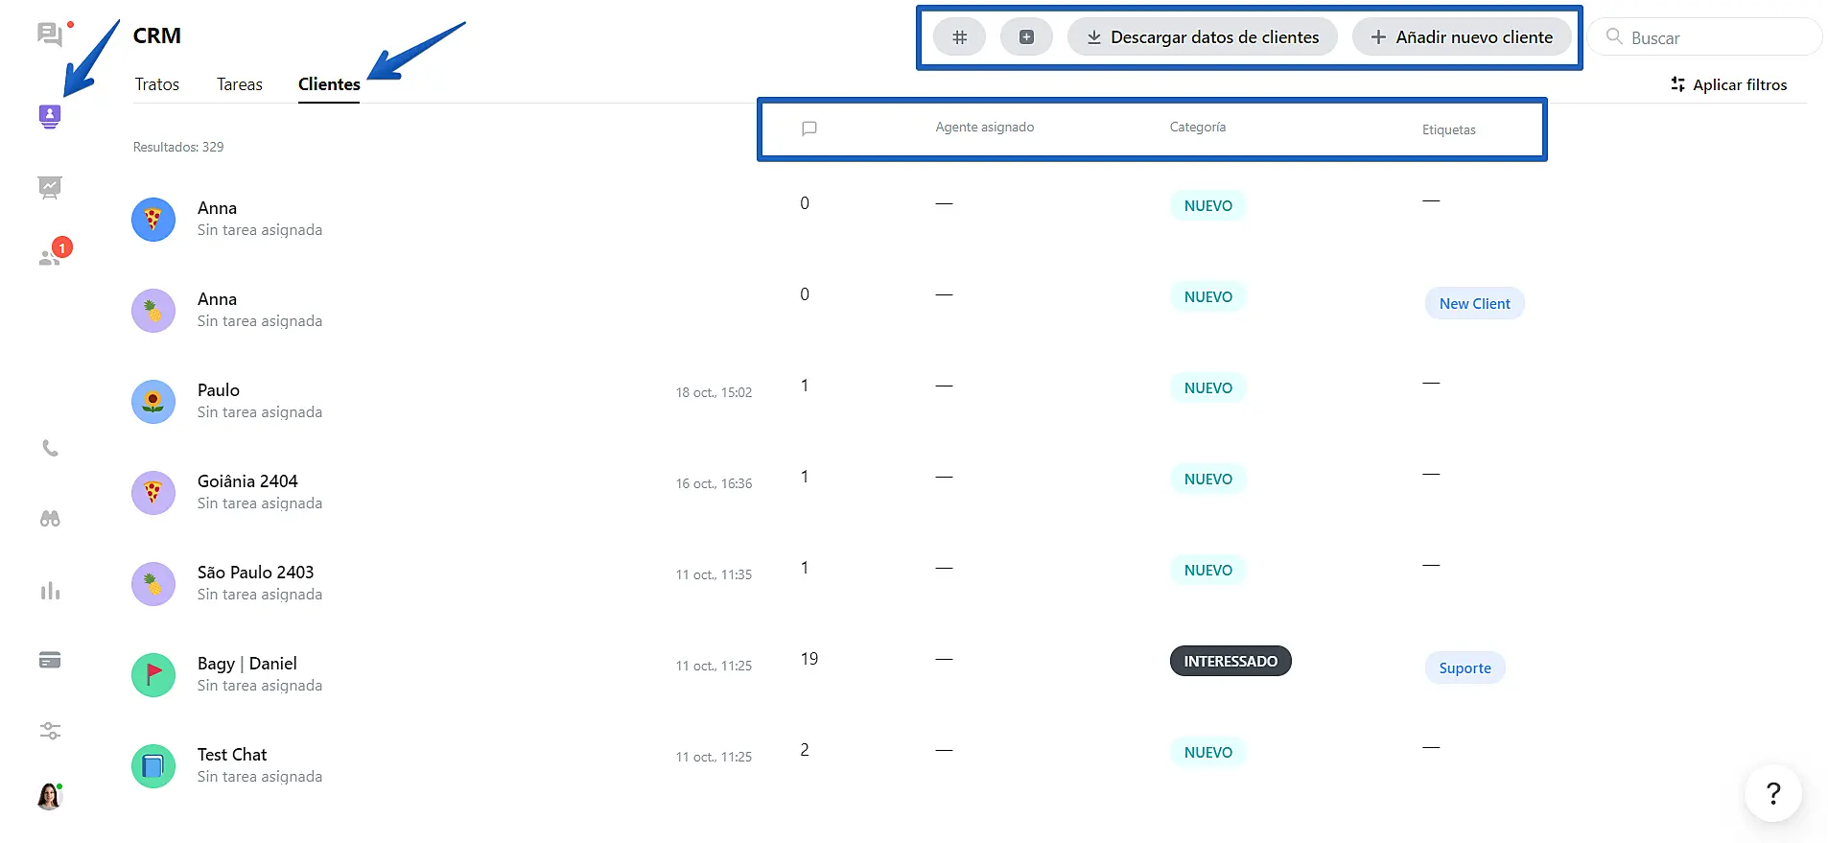This screenshot has width=1828, height=843.
Task: Click the New Client tag
Action: (x=1474, y=303)
